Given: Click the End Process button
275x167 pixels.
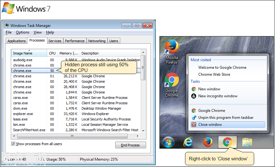Looking at the screenshot, I should tap(130, 145).
